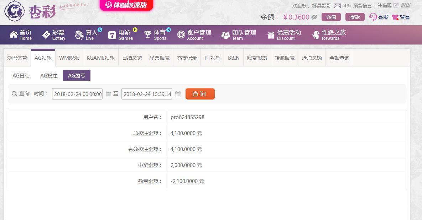Go to Home via the house icon
Screen dimensions: 422x220
(14, 34)
